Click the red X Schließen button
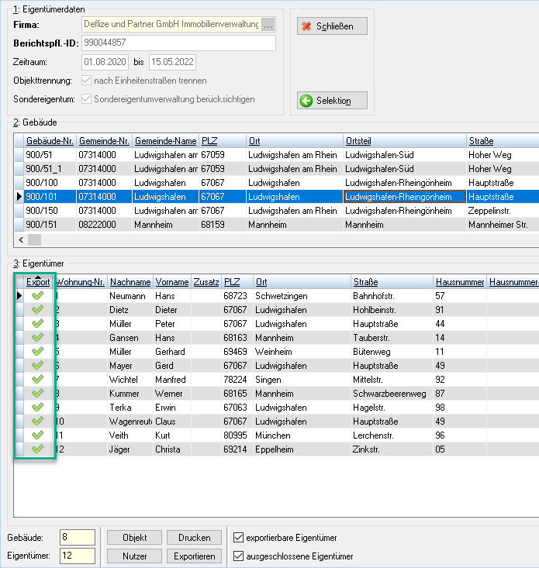The image size is (539, 568). pos(332,26)
